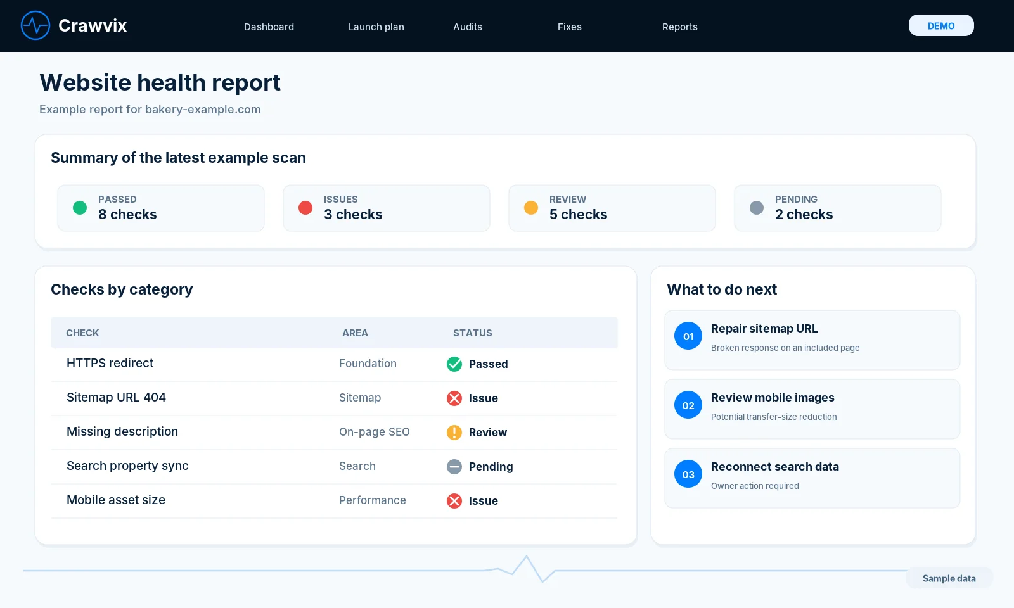
Task: Select the Search property sync check
Action: click(x=127, y=465)
